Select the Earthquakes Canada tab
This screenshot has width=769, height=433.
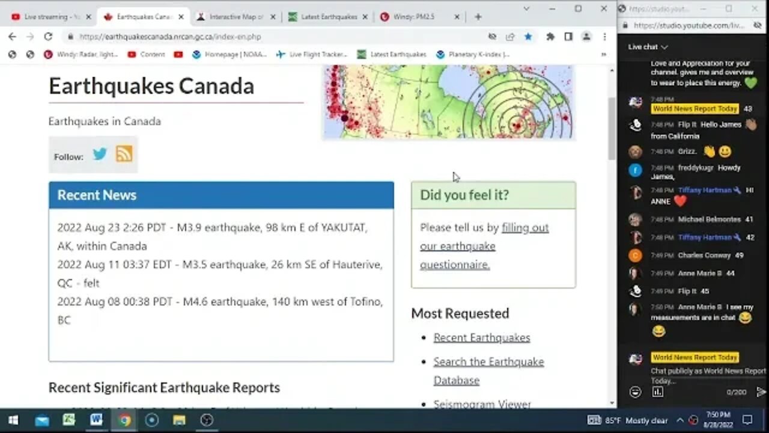[x=144, y=17]
